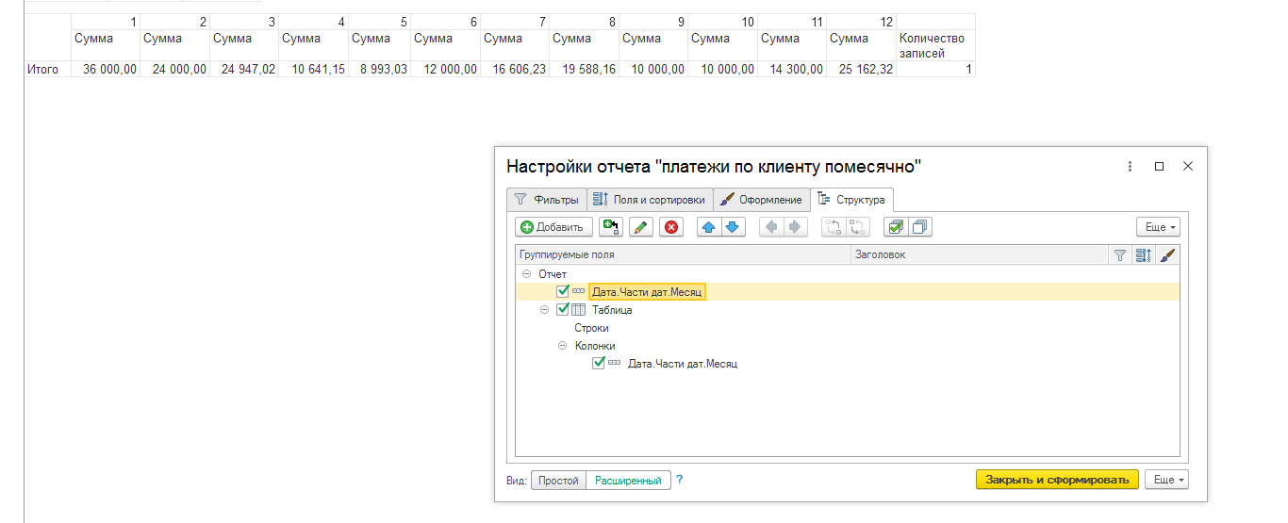The width and height of the screenshot is (1288, 523).
Task: Select the Строки tree row
Action: [592, 328]
